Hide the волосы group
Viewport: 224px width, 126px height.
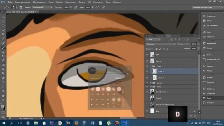point(147,83)
